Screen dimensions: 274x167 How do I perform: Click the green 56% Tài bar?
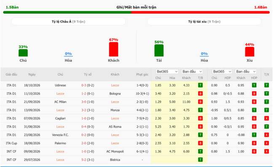(x=159, y=50)
